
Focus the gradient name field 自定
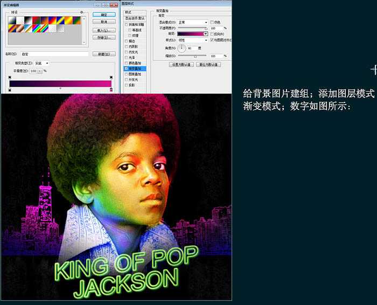[54, 54]
